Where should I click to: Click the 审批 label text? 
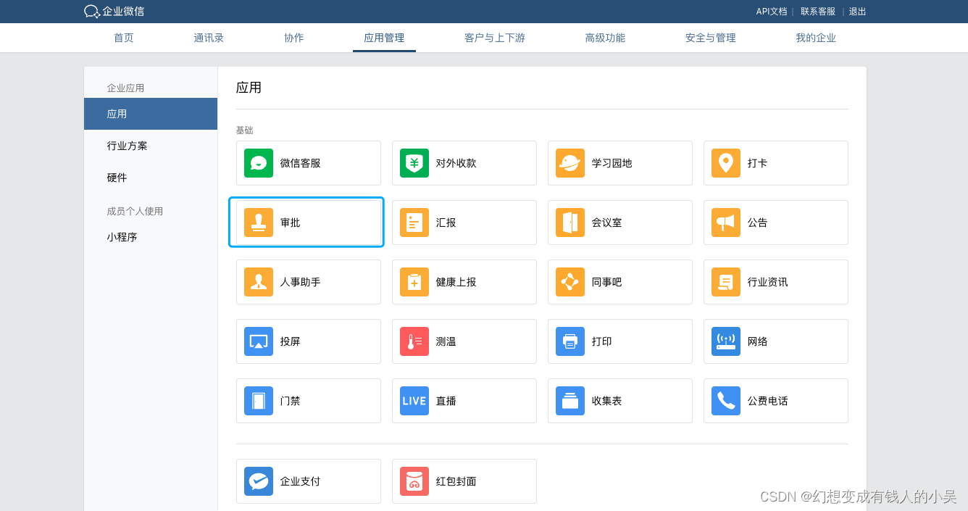tap(291, 223)
